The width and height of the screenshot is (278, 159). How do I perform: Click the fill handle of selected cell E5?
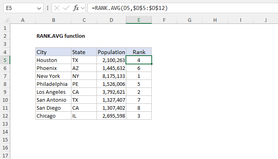tap(152, 64)
